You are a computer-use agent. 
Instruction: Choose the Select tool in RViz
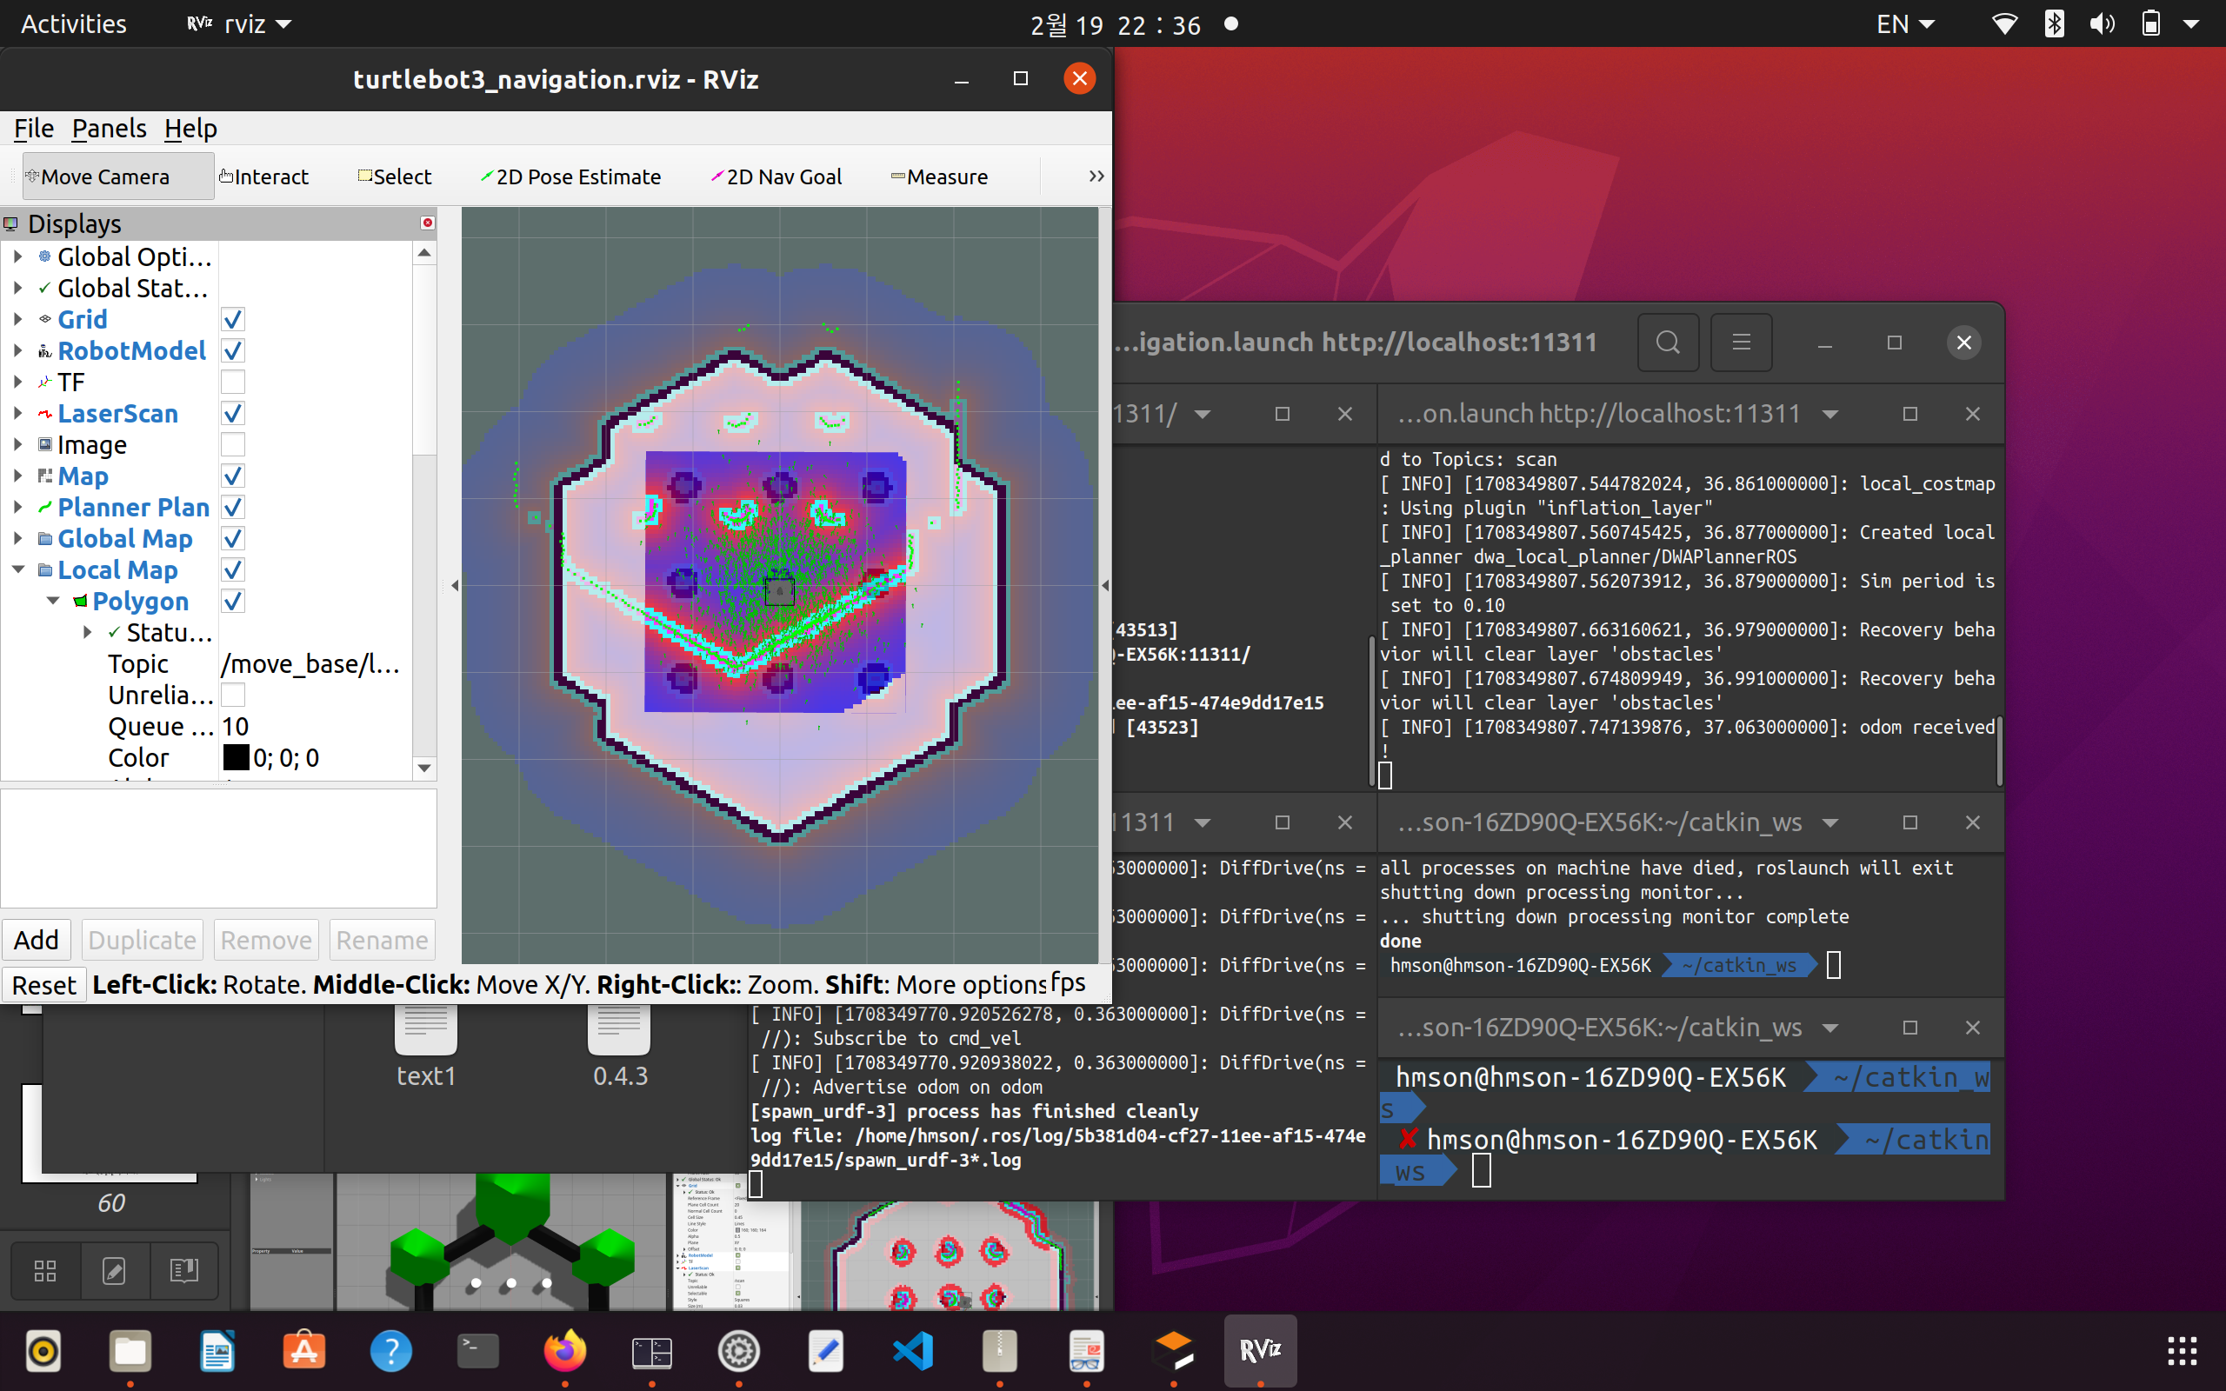click(395, 176)
